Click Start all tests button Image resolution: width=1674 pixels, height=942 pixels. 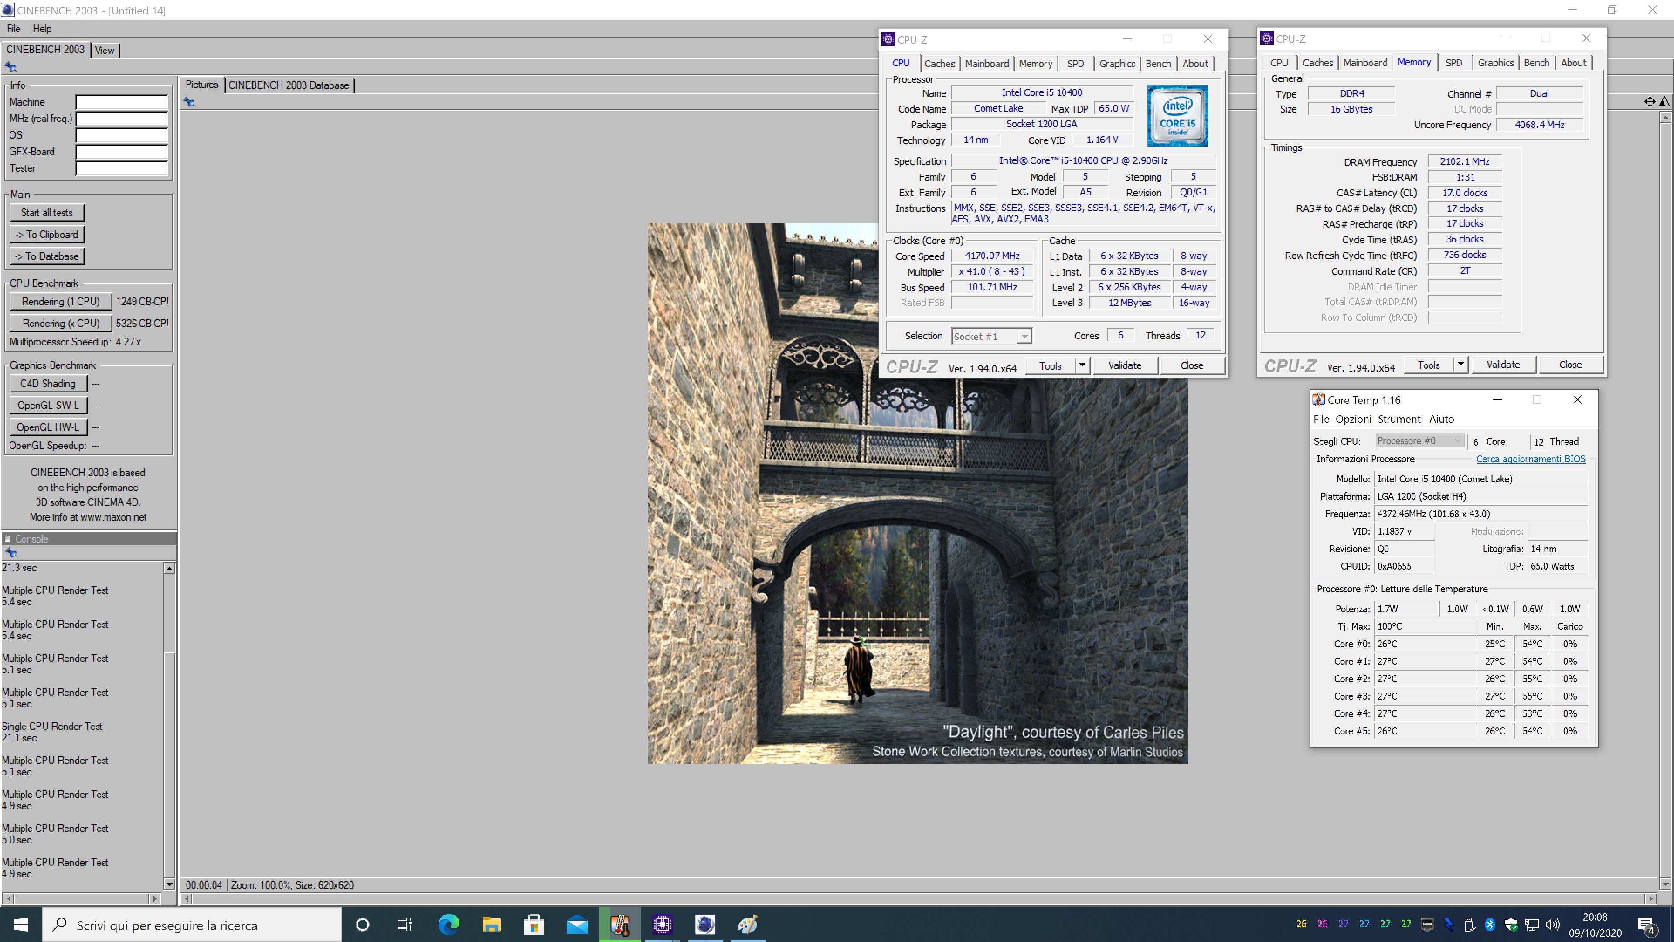point(47,212)
